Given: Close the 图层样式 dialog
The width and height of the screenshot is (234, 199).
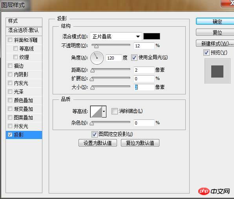Looking at the screenshot, I should pos(227,3).
